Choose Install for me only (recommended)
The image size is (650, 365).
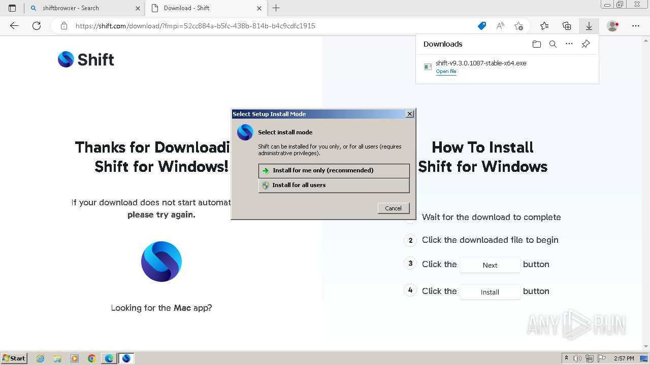tap(334, 170)
